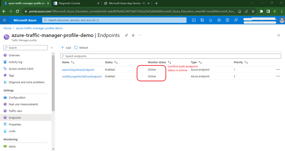Click into Search endpoints field
Screen dimensions: 285x151
(171, 56)
